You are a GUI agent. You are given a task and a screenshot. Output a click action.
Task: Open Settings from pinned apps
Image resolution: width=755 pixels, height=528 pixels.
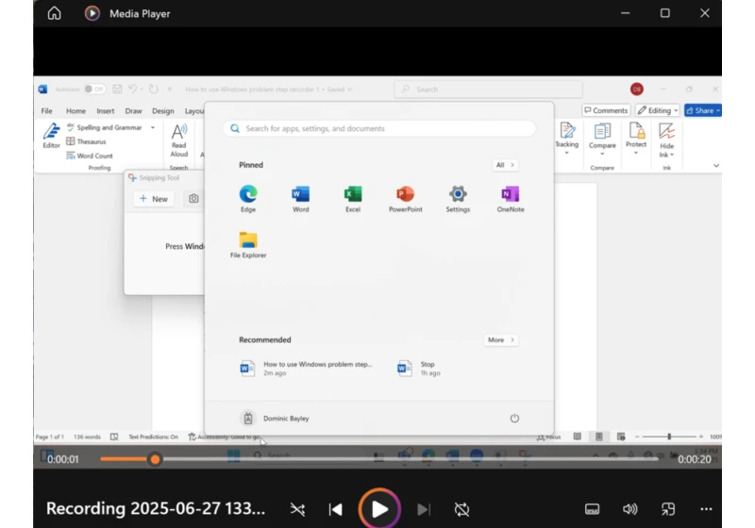click(458, 199)
